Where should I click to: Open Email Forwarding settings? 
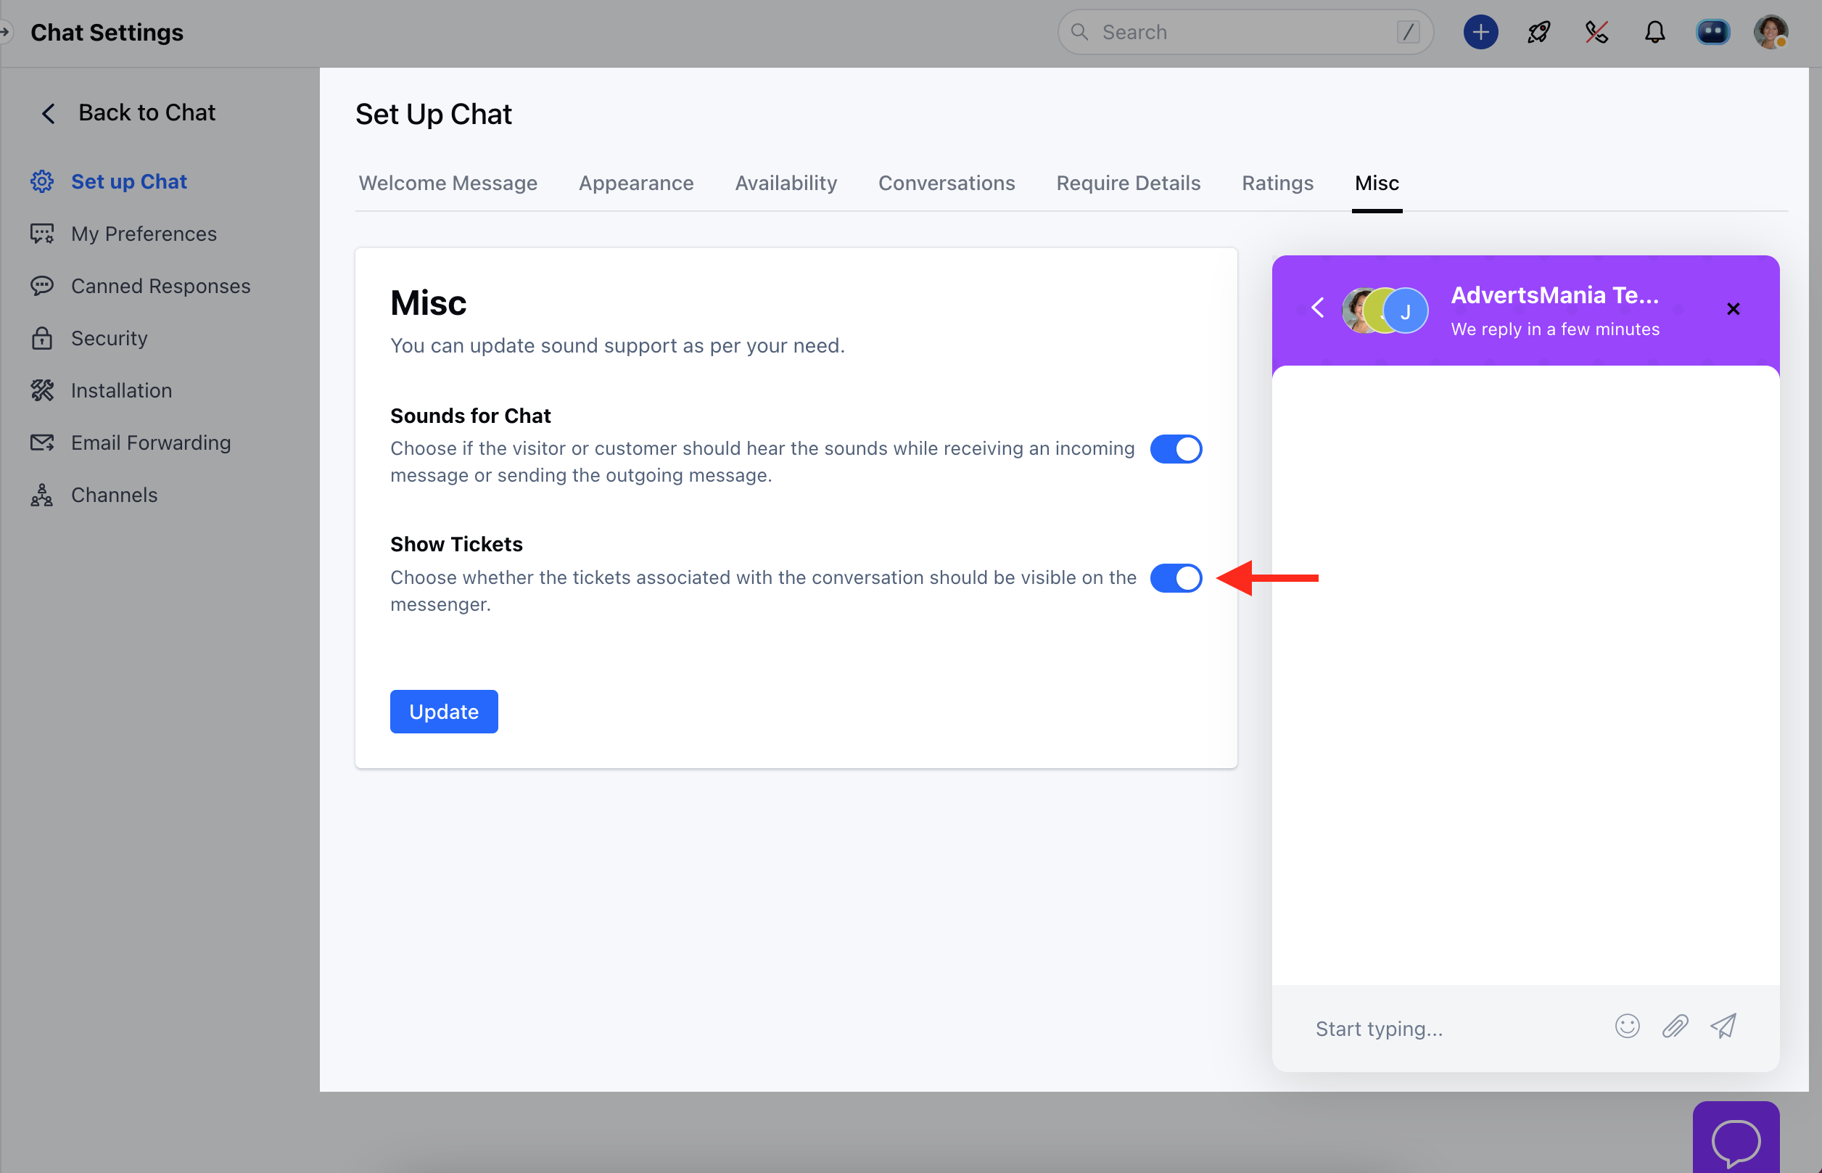151,442
